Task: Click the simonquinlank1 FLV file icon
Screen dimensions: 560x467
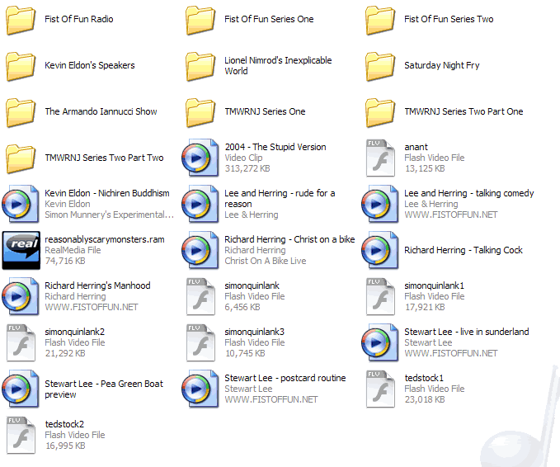Action: point(380,296)
